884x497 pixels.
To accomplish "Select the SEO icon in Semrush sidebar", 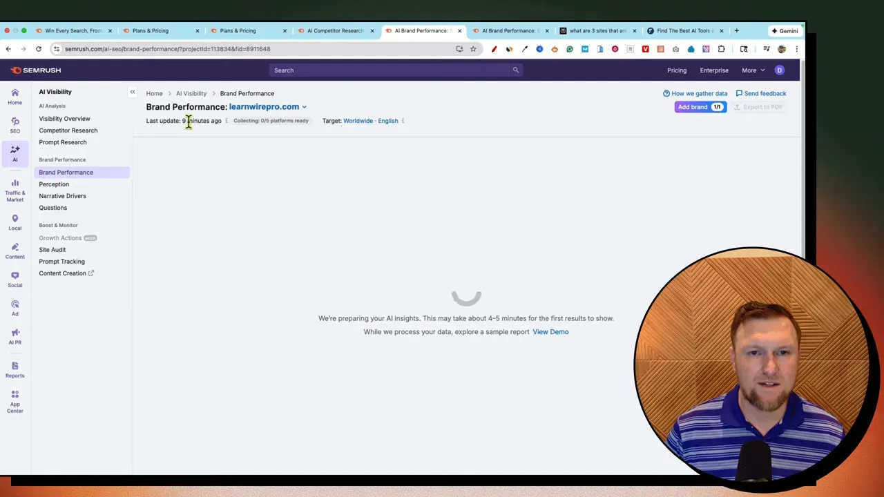I will [x=15, y=126].
